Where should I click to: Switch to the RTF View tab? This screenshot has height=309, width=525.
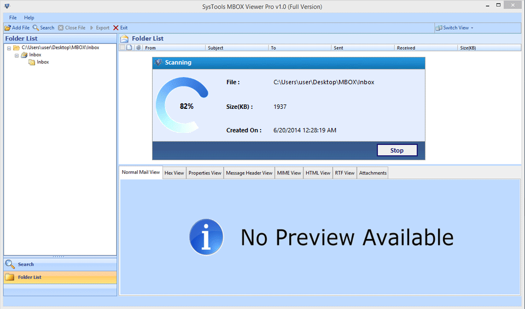pos(345,173)
